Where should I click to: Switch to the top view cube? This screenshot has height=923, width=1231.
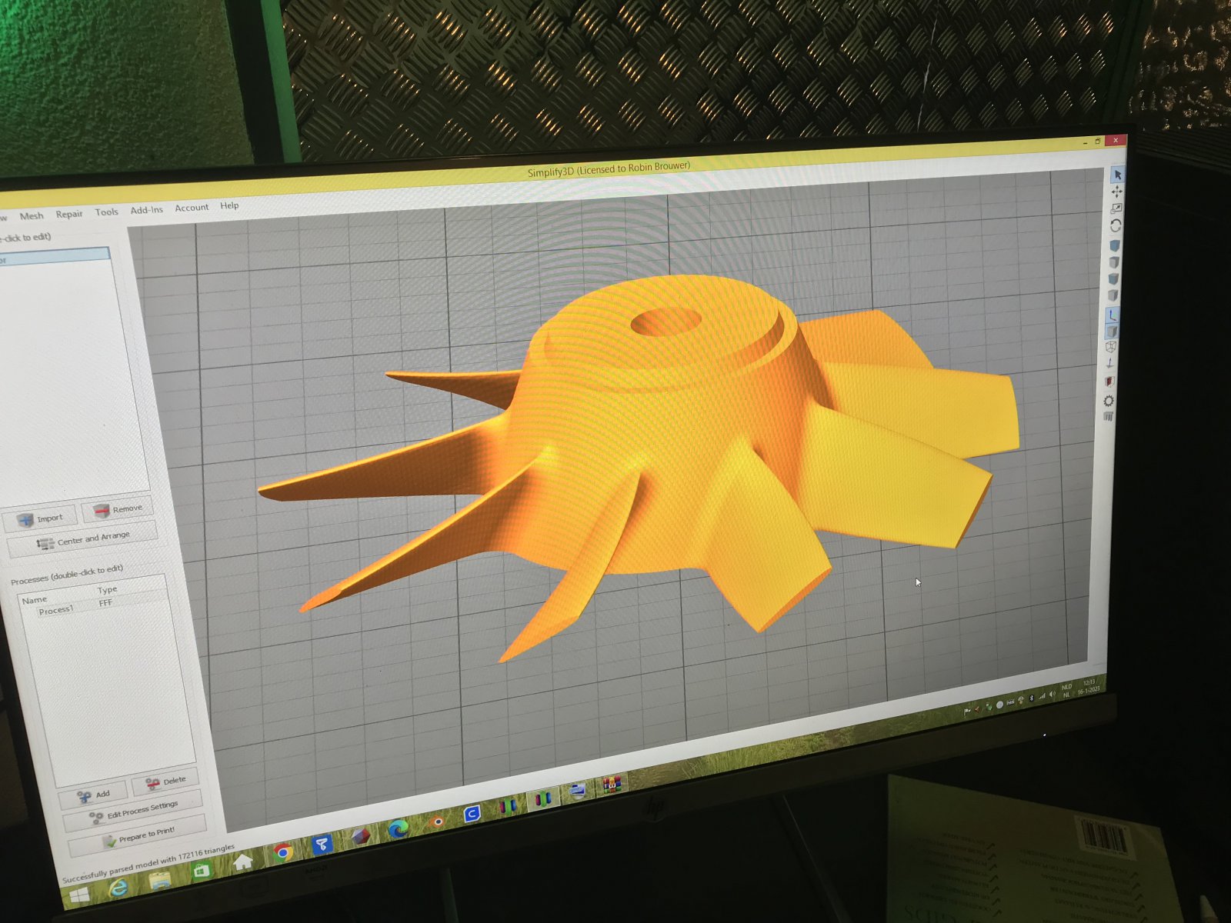click(x=1114, y=262)
